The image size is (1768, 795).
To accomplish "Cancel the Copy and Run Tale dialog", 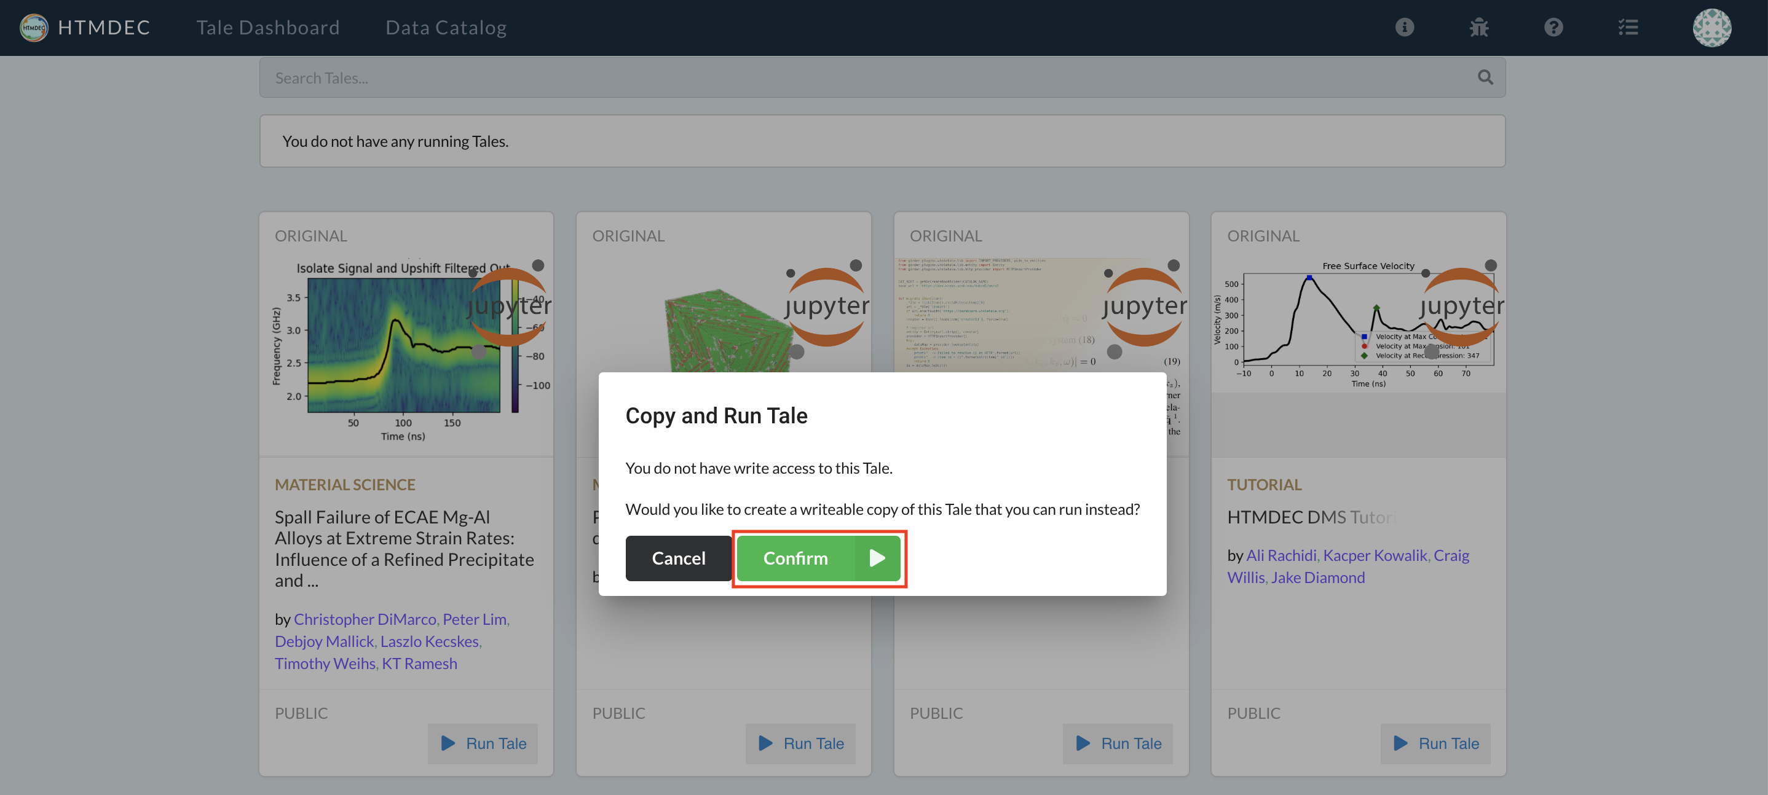I will (678, 558).
